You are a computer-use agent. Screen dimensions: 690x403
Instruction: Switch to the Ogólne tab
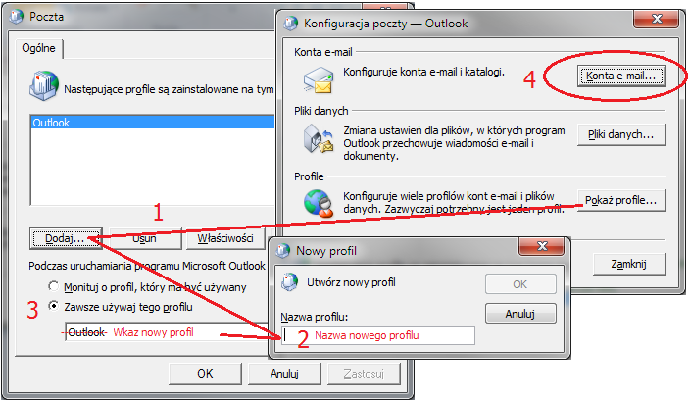coord(39,48)
